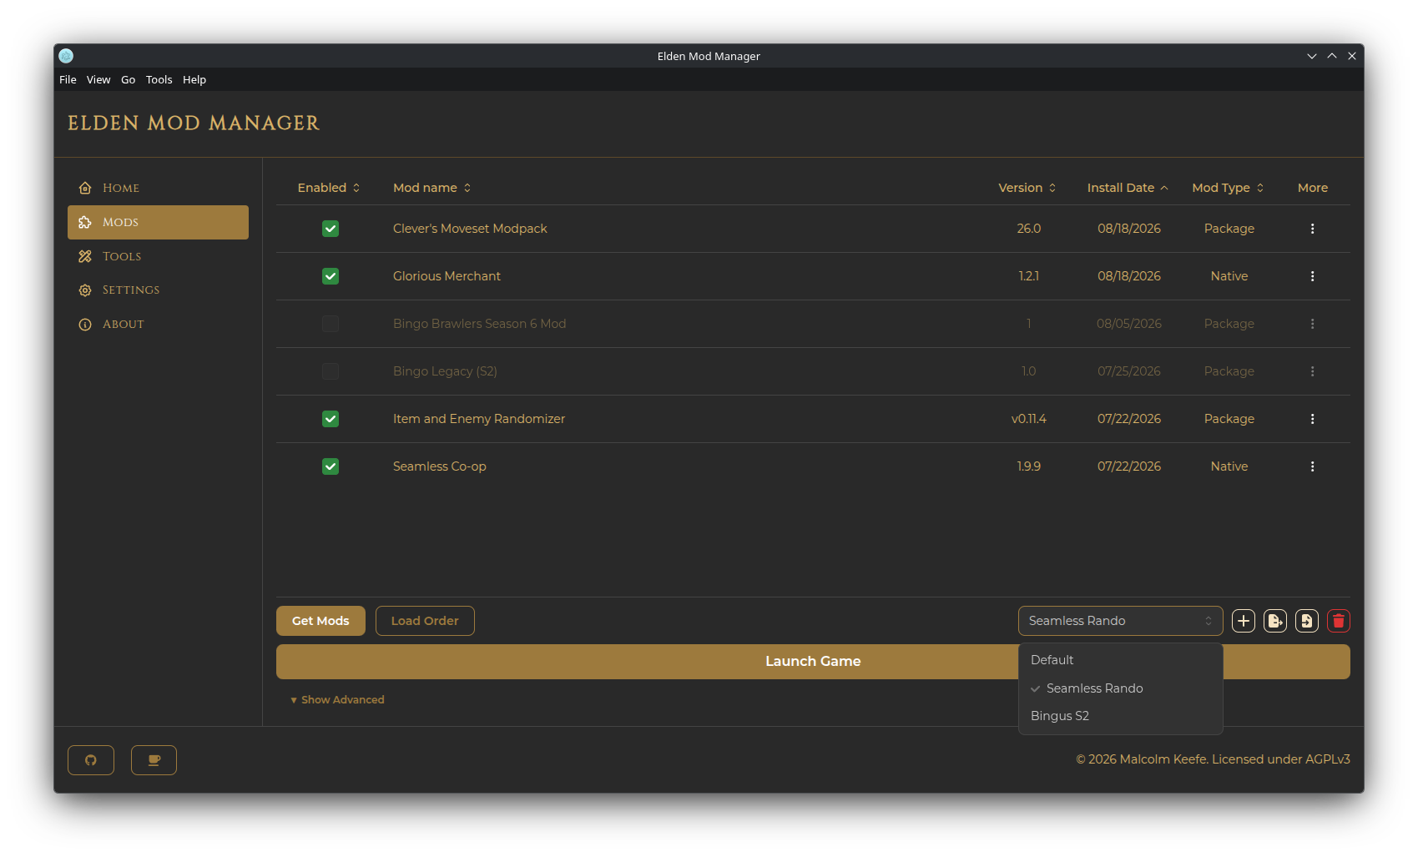Open the Go menu
Screen dimensions: 1418x857
tap(128, 80)
